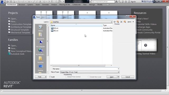Viewport: 169px width, 95px height.
Task: Click the Open button in dialog
Action: 112,77
